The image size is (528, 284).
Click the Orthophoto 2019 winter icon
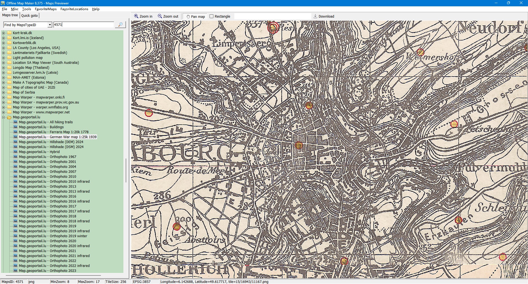click(15, 236)
